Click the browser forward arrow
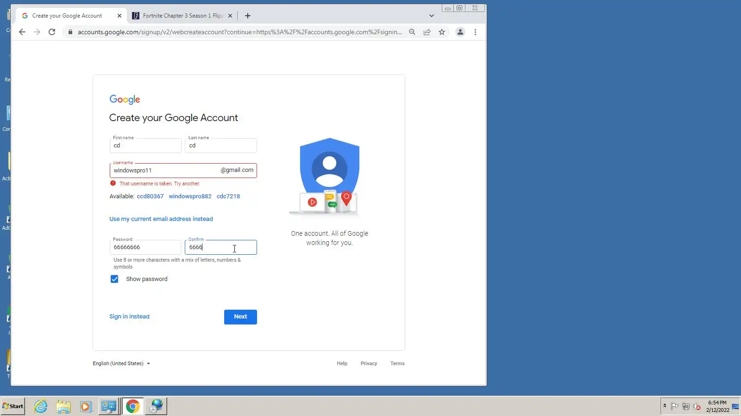The image size is (741, 416). pos(37,32)
